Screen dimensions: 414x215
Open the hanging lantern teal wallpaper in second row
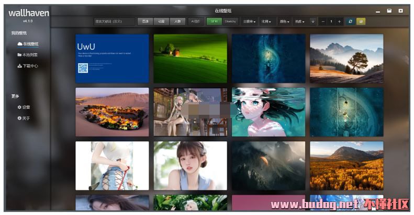point(346,112)
